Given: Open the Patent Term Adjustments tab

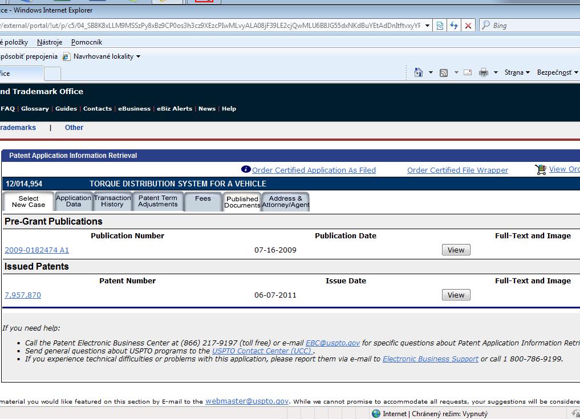Looking at the screenshot, I should coord(158,201).
